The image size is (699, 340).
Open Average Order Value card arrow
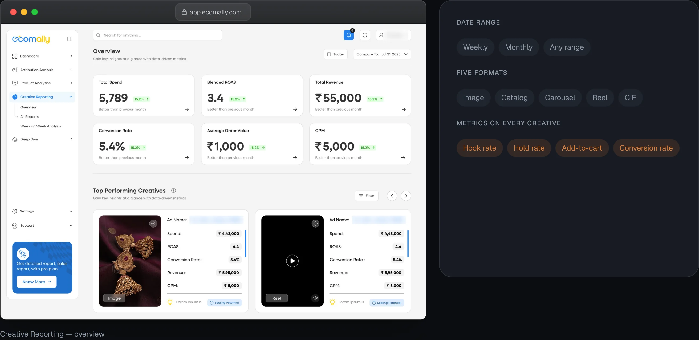(x=295, y=158)
